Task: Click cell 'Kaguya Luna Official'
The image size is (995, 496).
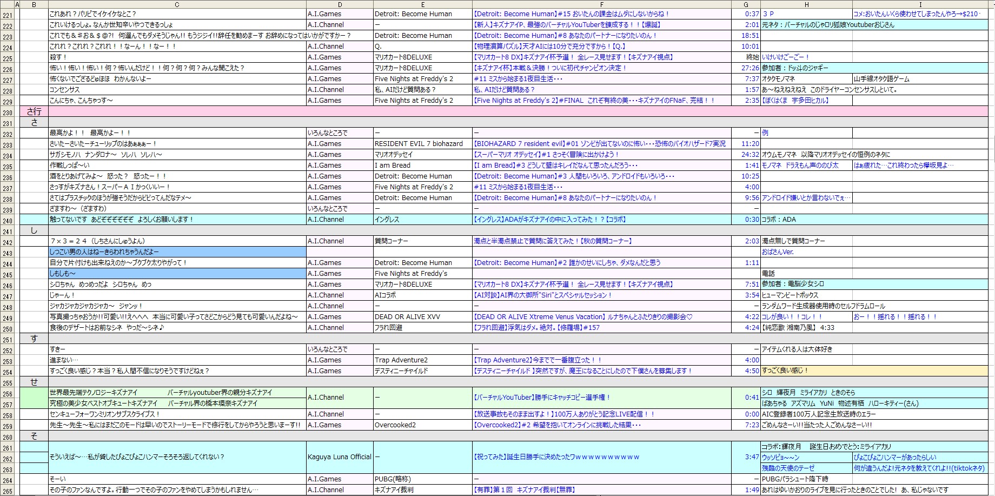Action: tap(340, 457)
